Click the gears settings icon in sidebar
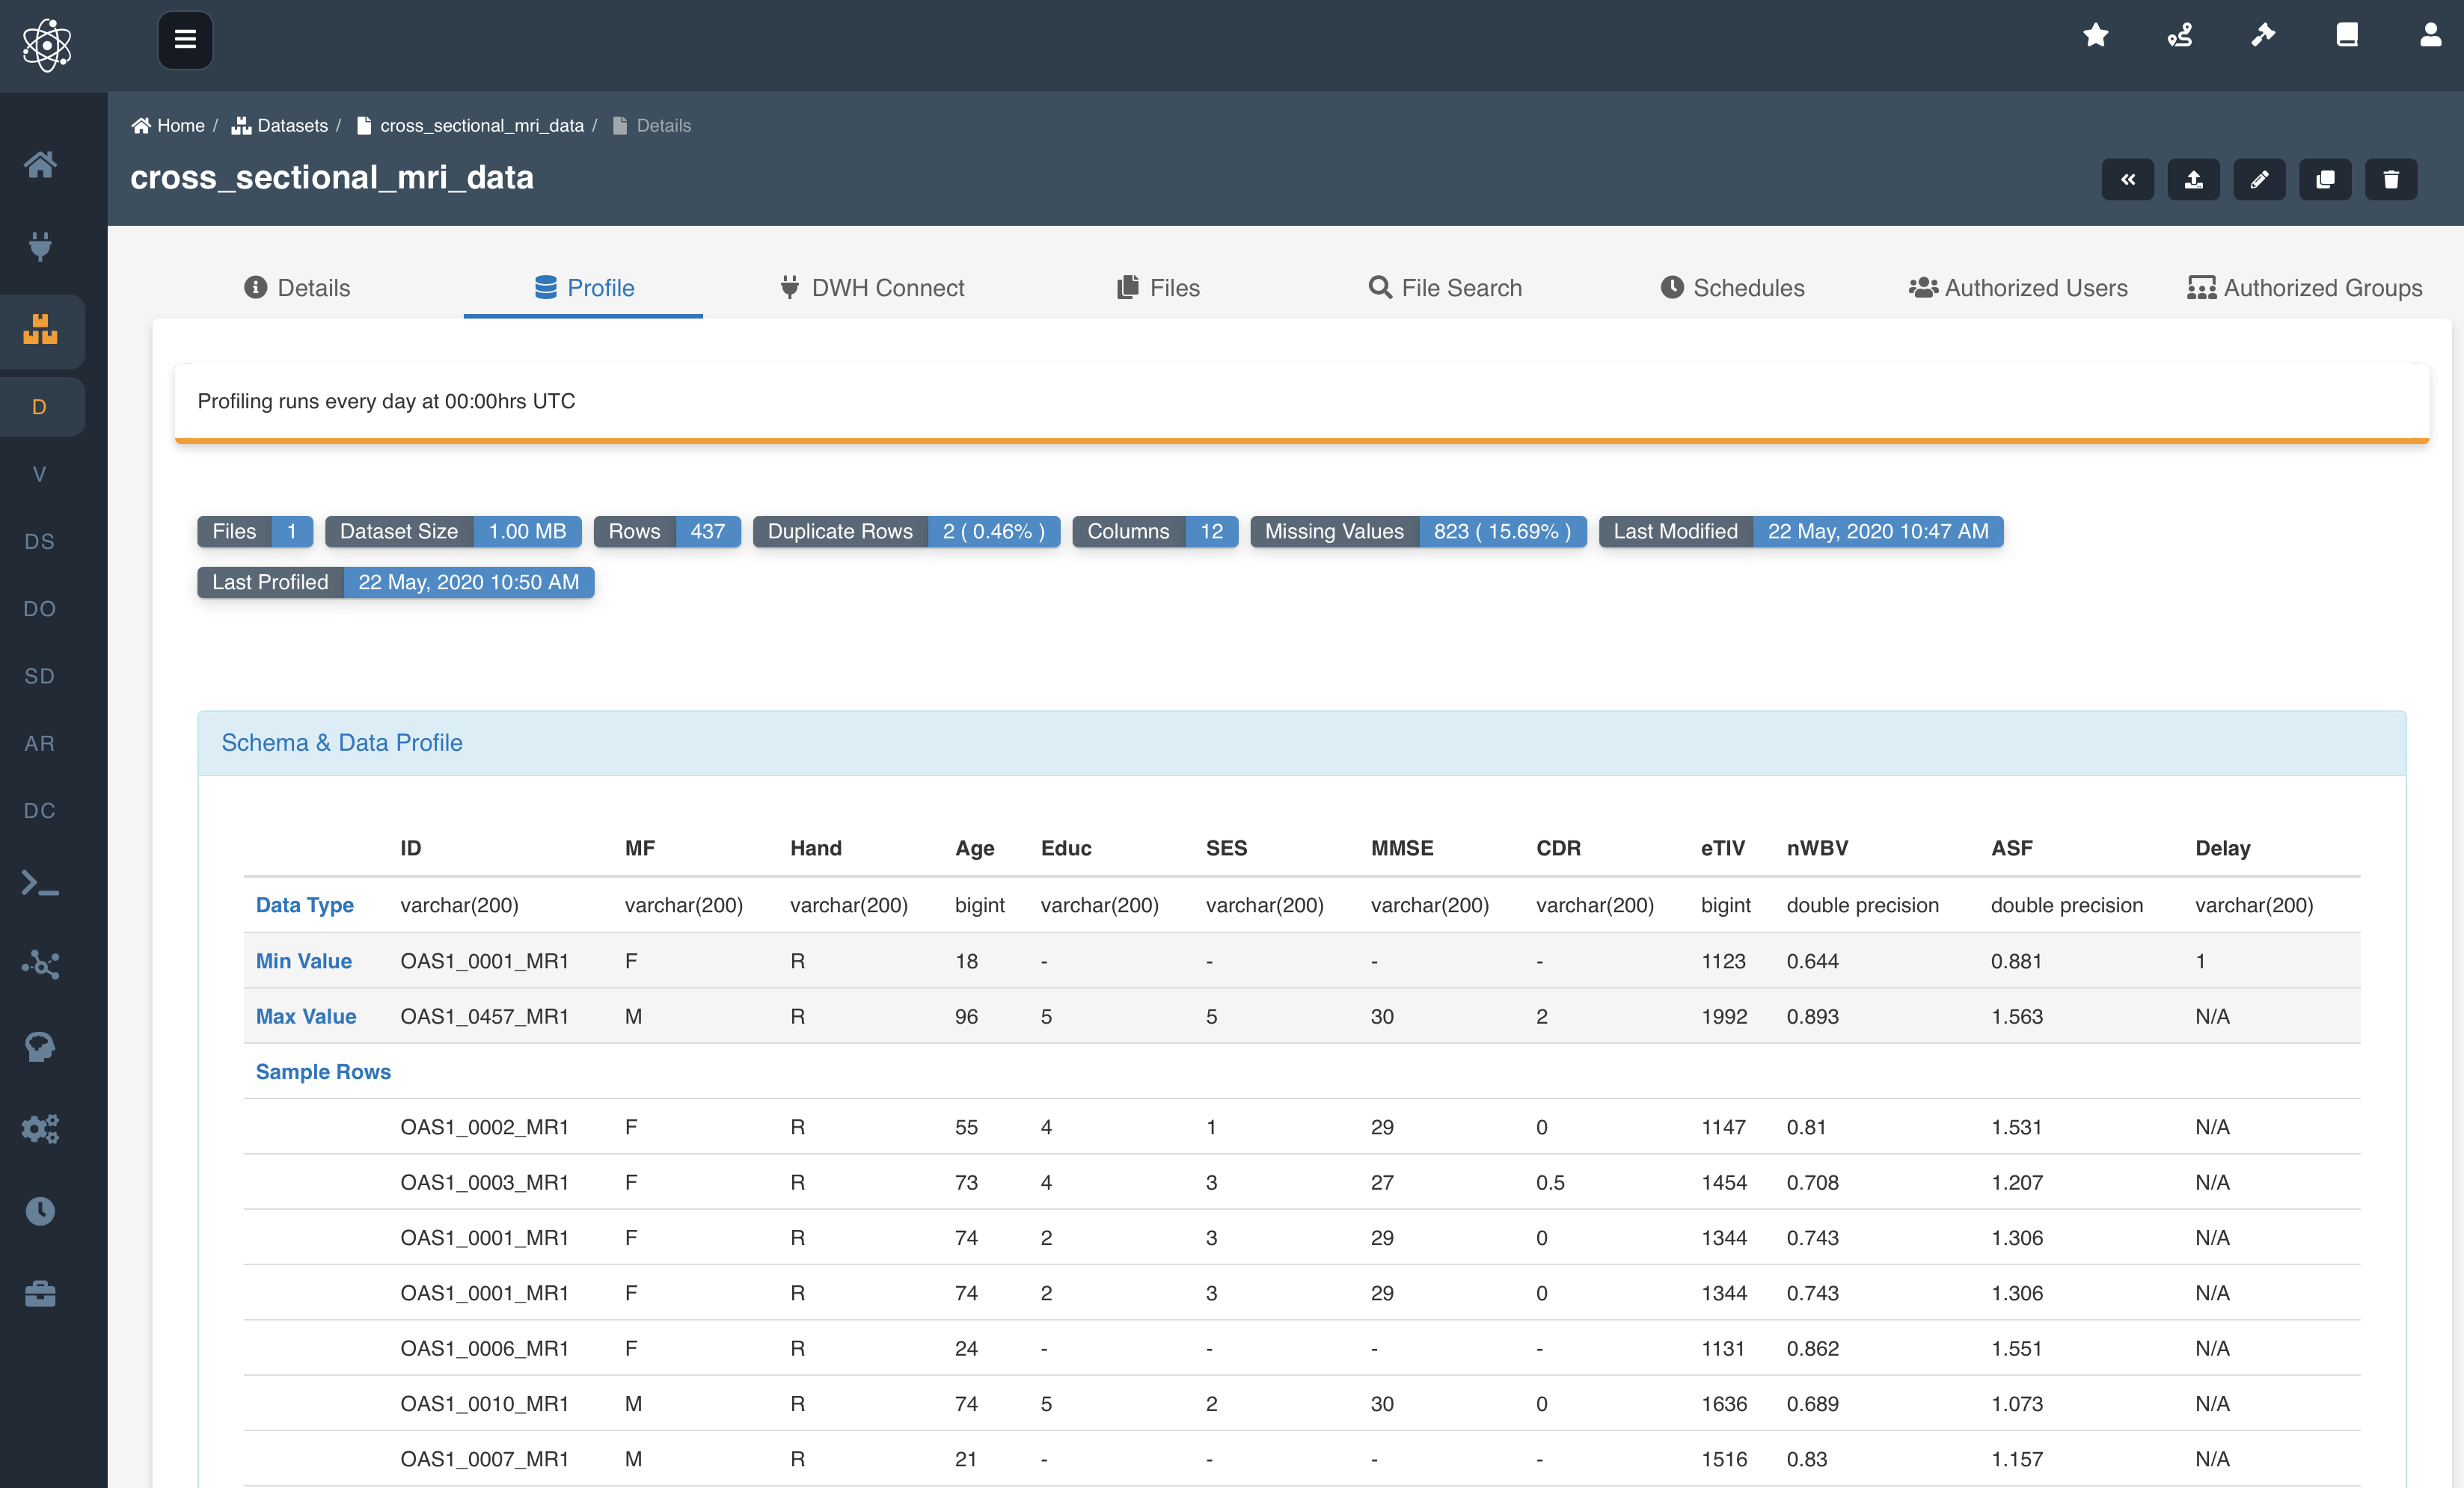This screenshot has width=2464, height=1488. (x=40, y=1128)
